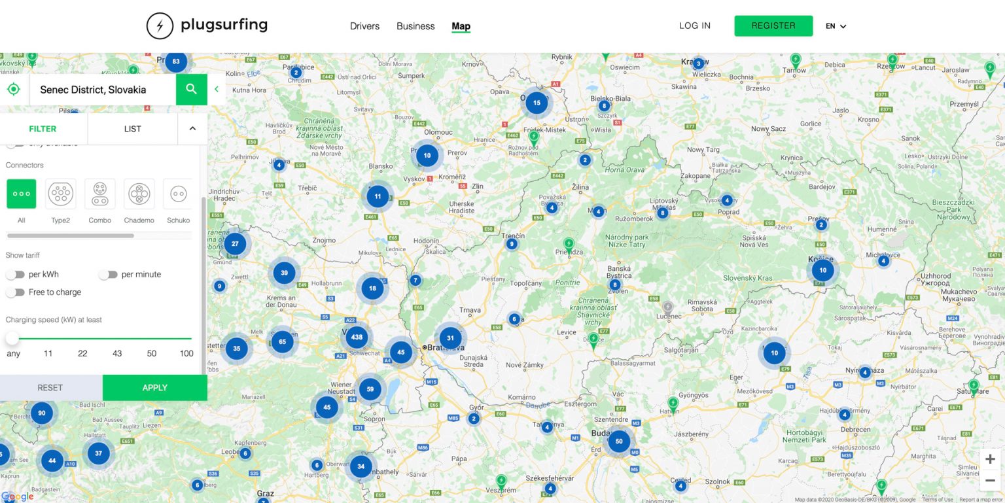Image resolution: width=1005 pixels, height=503 pixels.
Task: Zoom out the map with minus button
Action: click(990, 480)
